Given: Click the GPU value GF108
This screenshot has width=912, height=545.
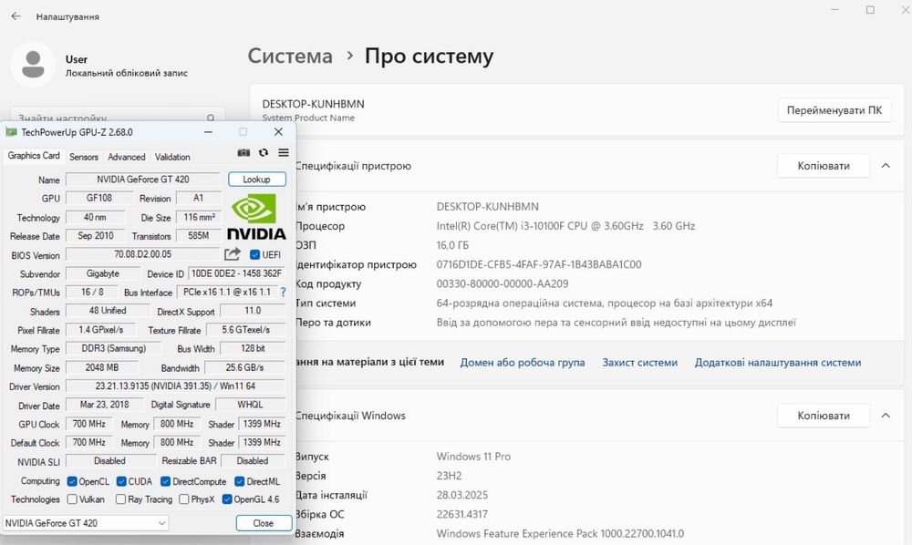Looking at the screenshot, I should coord(99,198).
